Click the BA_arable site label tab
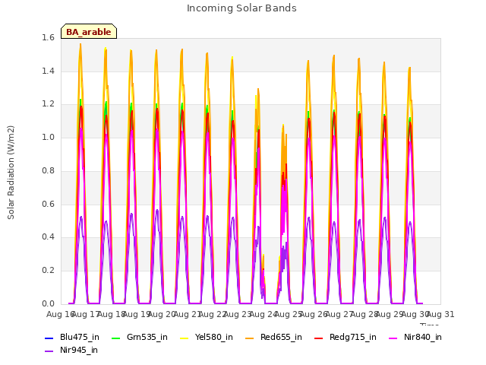The width and height of the screenshot is (486, 365). click(89, 31)
